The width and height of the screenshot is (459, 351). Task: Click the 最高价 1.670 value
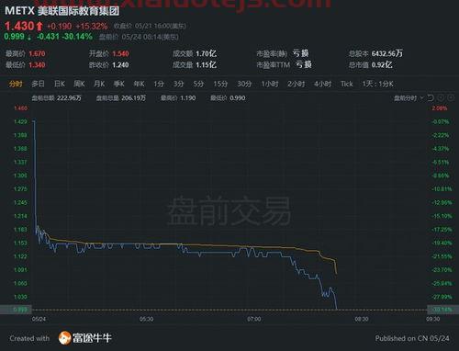tap(37, 54)
